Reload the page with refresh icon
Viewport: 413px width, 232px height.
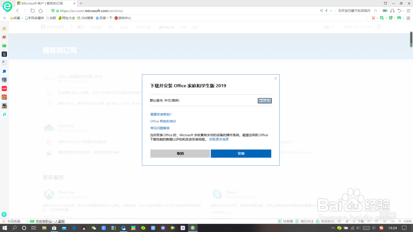32,11
